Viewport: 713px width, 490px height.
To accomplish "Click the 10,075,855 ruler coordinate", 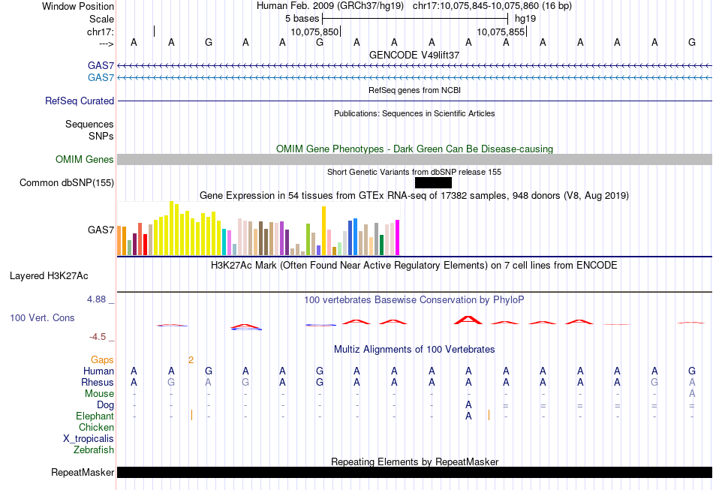I will point(501,32).
